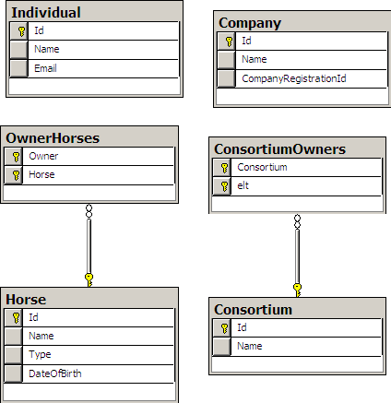
Task: Click the key icon next to Company Id
Action: (229, 41)
